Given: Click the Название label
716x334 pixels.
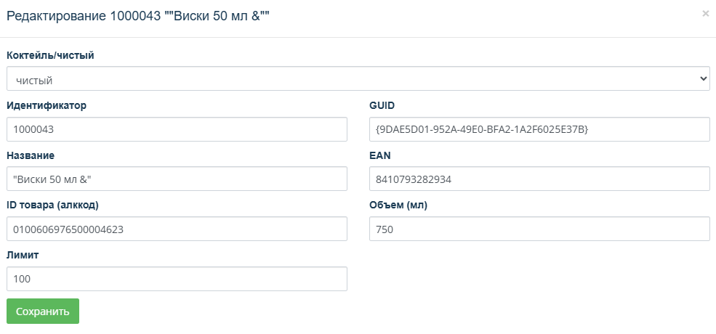Looking at the screenshot, I should [31, 155].
